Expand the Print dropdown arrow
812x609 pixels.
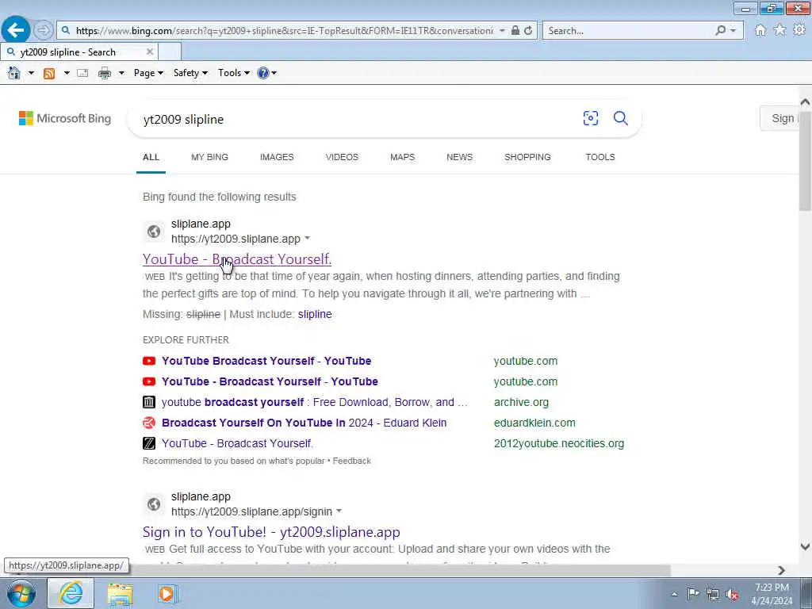pos(121,73)
